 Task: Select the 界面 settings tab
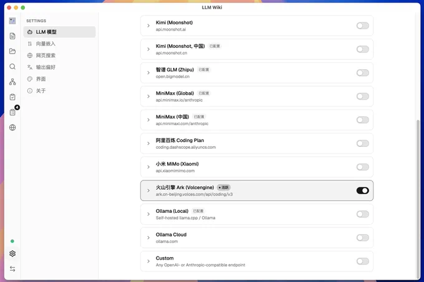59,79
